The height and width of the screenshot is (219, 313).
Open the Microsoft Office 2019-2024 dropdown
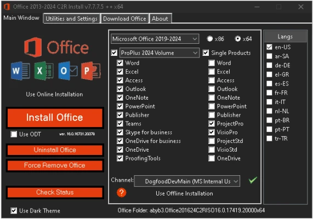pos(155,39)
